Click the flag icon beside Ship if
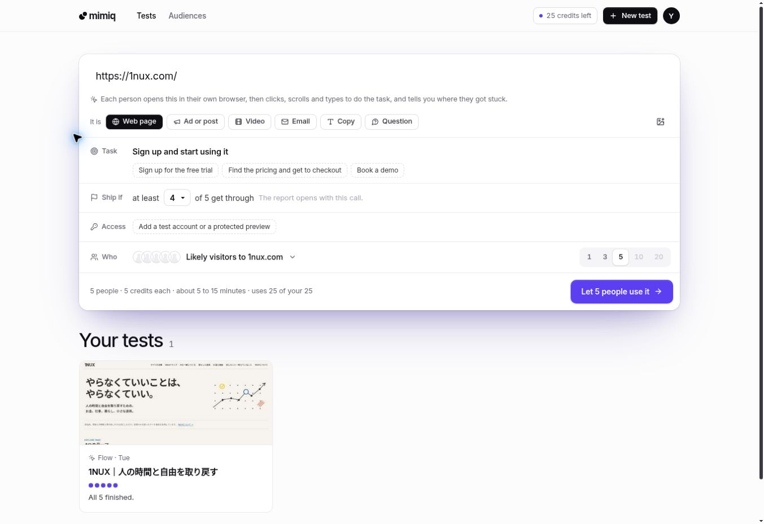Image resolution: width=764 pixels, height=524 pixels. (94, 197)
